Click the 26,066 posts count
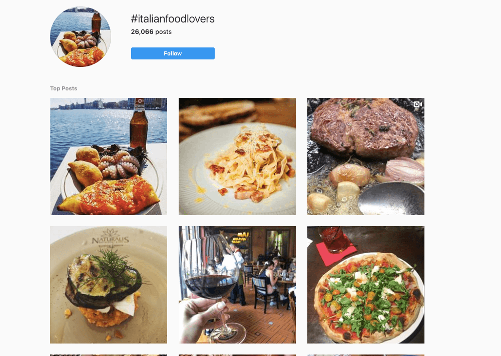The width and height of the screenshot is (501, 356). pos(151,31)
